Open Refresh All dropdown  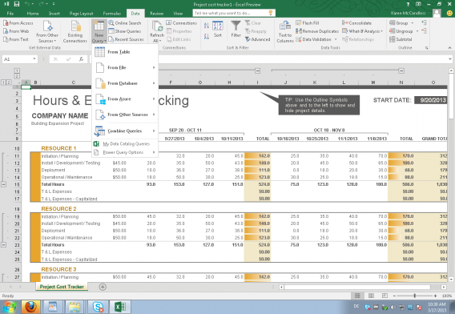(157, 31)
